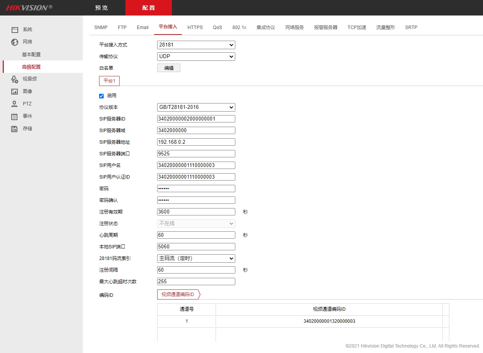This screenshot has height=353, width=483.
Task: Select the Video Channel Encoding ID (视频通道编码ID) button
Action: tap(178, 294)
